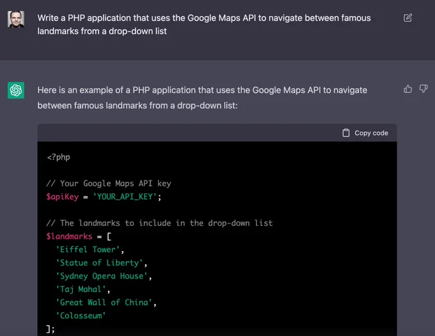
Task: Click the thumbs up feedback icon
Action: tap(408, 89)
